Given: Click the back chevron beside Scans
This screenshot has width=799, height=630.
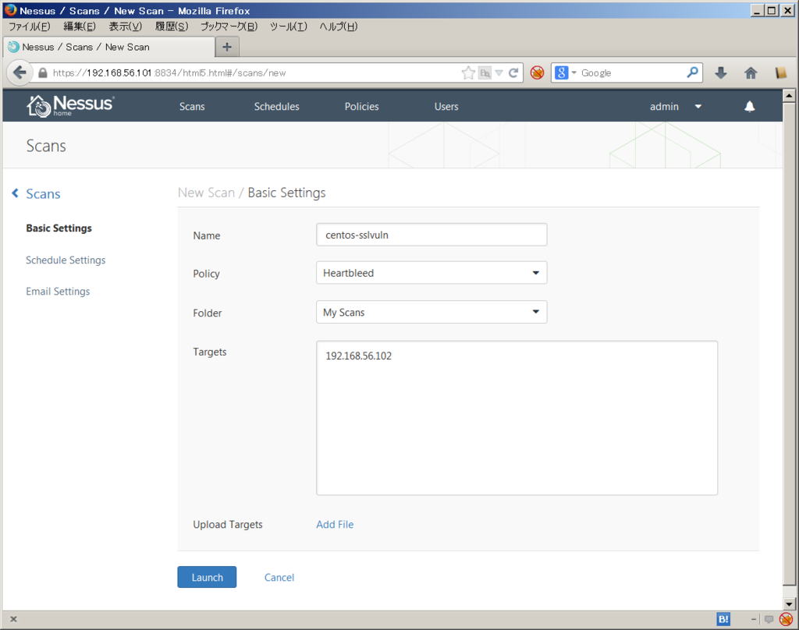Looking at the screenshot, I should coord(16,193).
